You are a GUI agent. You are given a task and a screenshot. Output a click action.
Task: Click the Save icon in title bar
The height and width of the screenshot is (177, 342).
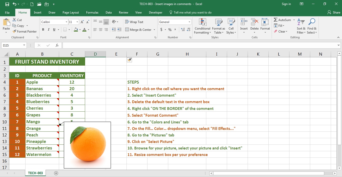(x=7, y=4)
